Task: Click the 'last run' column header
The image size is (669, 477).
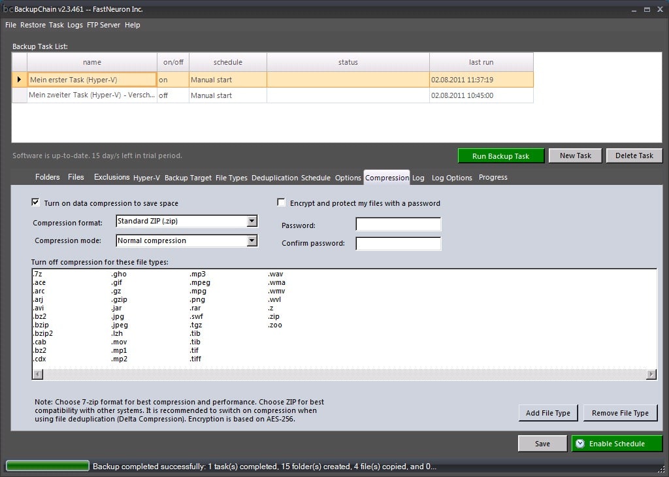Action: click(x=481, y=62)
